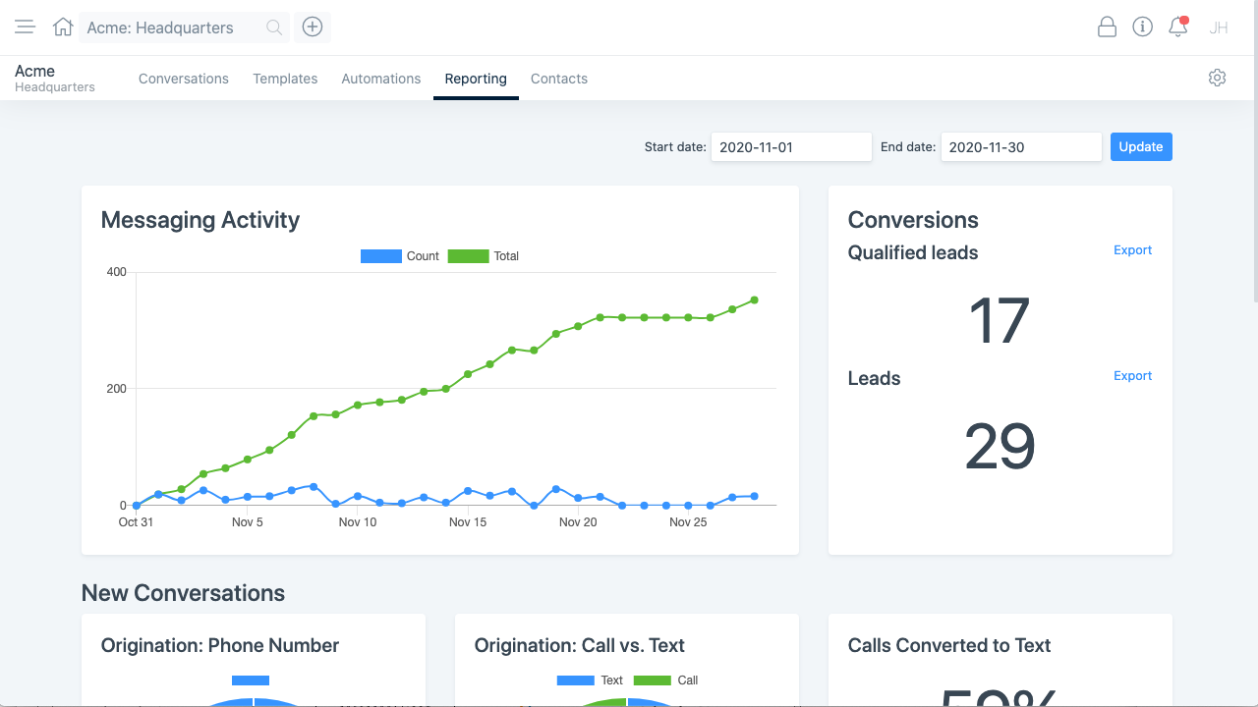Click the Origination: Phone Number title
The width and height of the screenshot is (1258, 707).
(x=220, y=645)
